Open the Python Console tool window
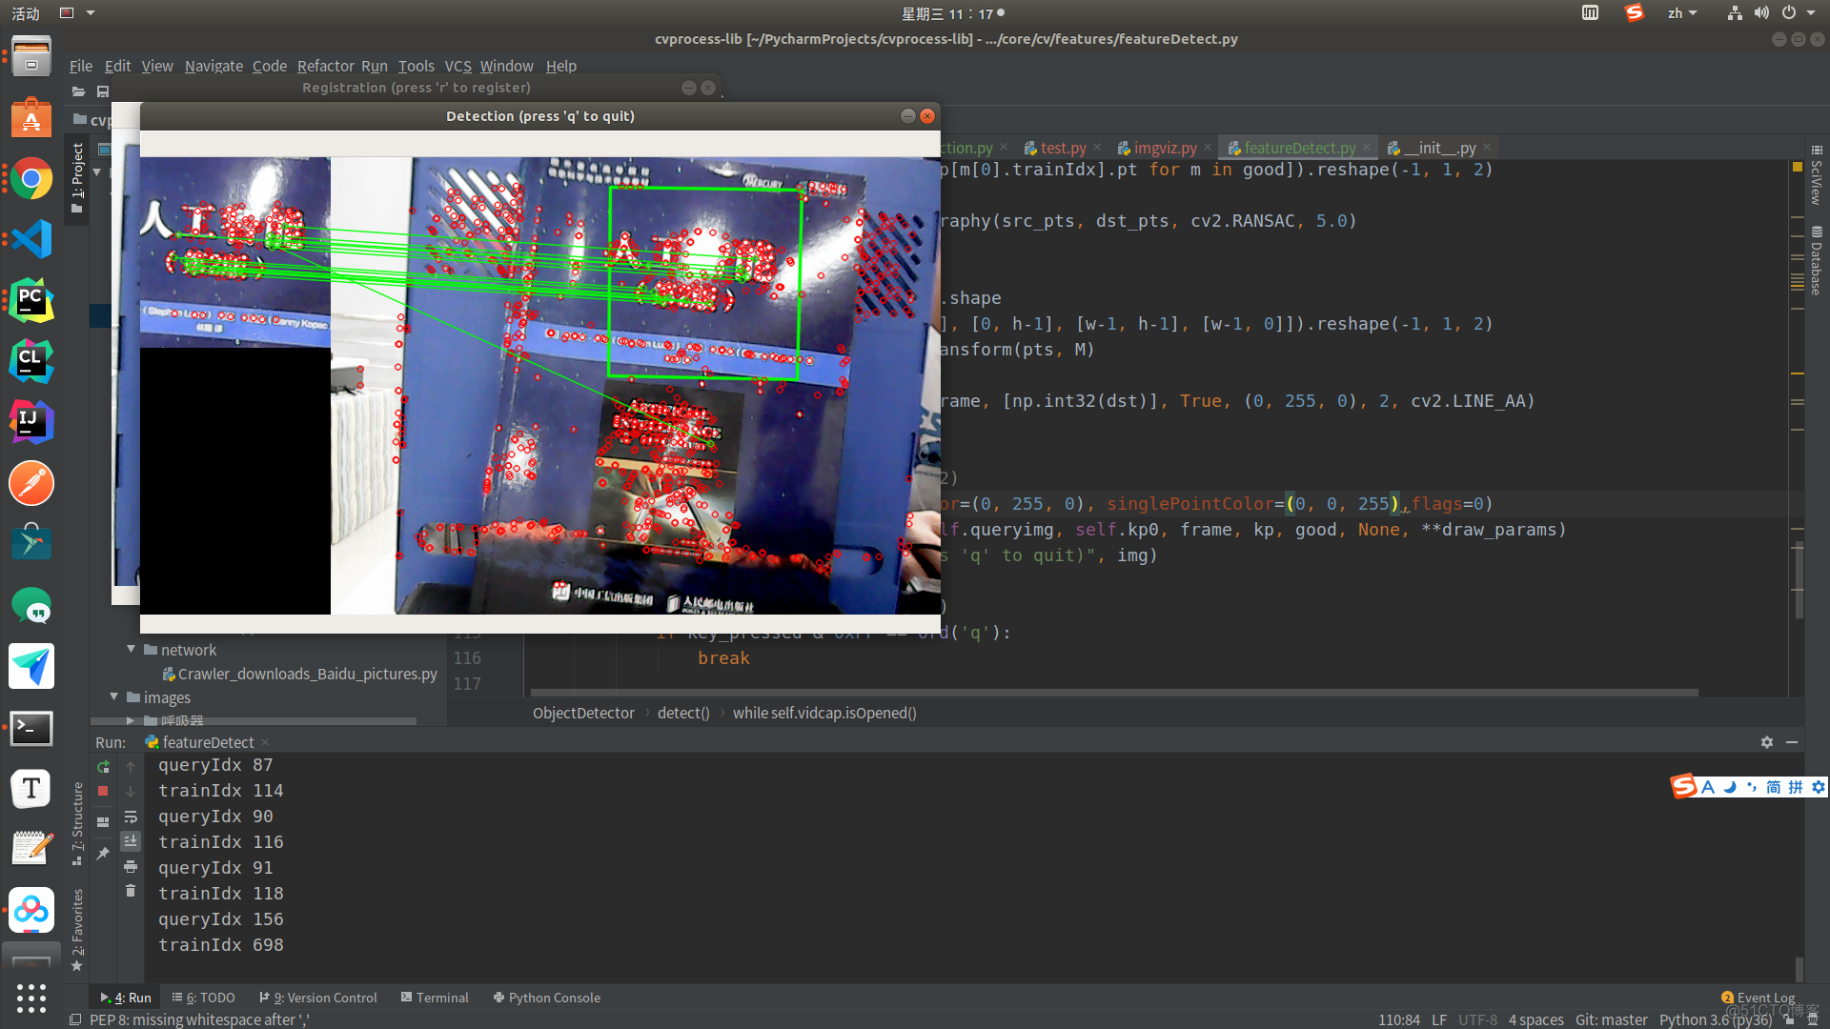Screen dimensions: 1830x1029 [x=547, y=998]
